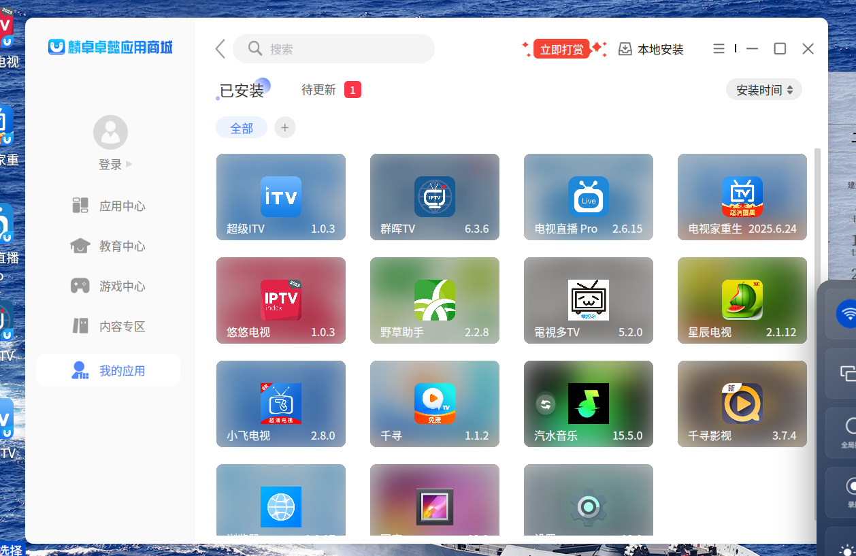Click the 麒麟卓懿应用商城 logo
Image resolution: width=856 pixels, height=556 pixels.
click(110, 47)
